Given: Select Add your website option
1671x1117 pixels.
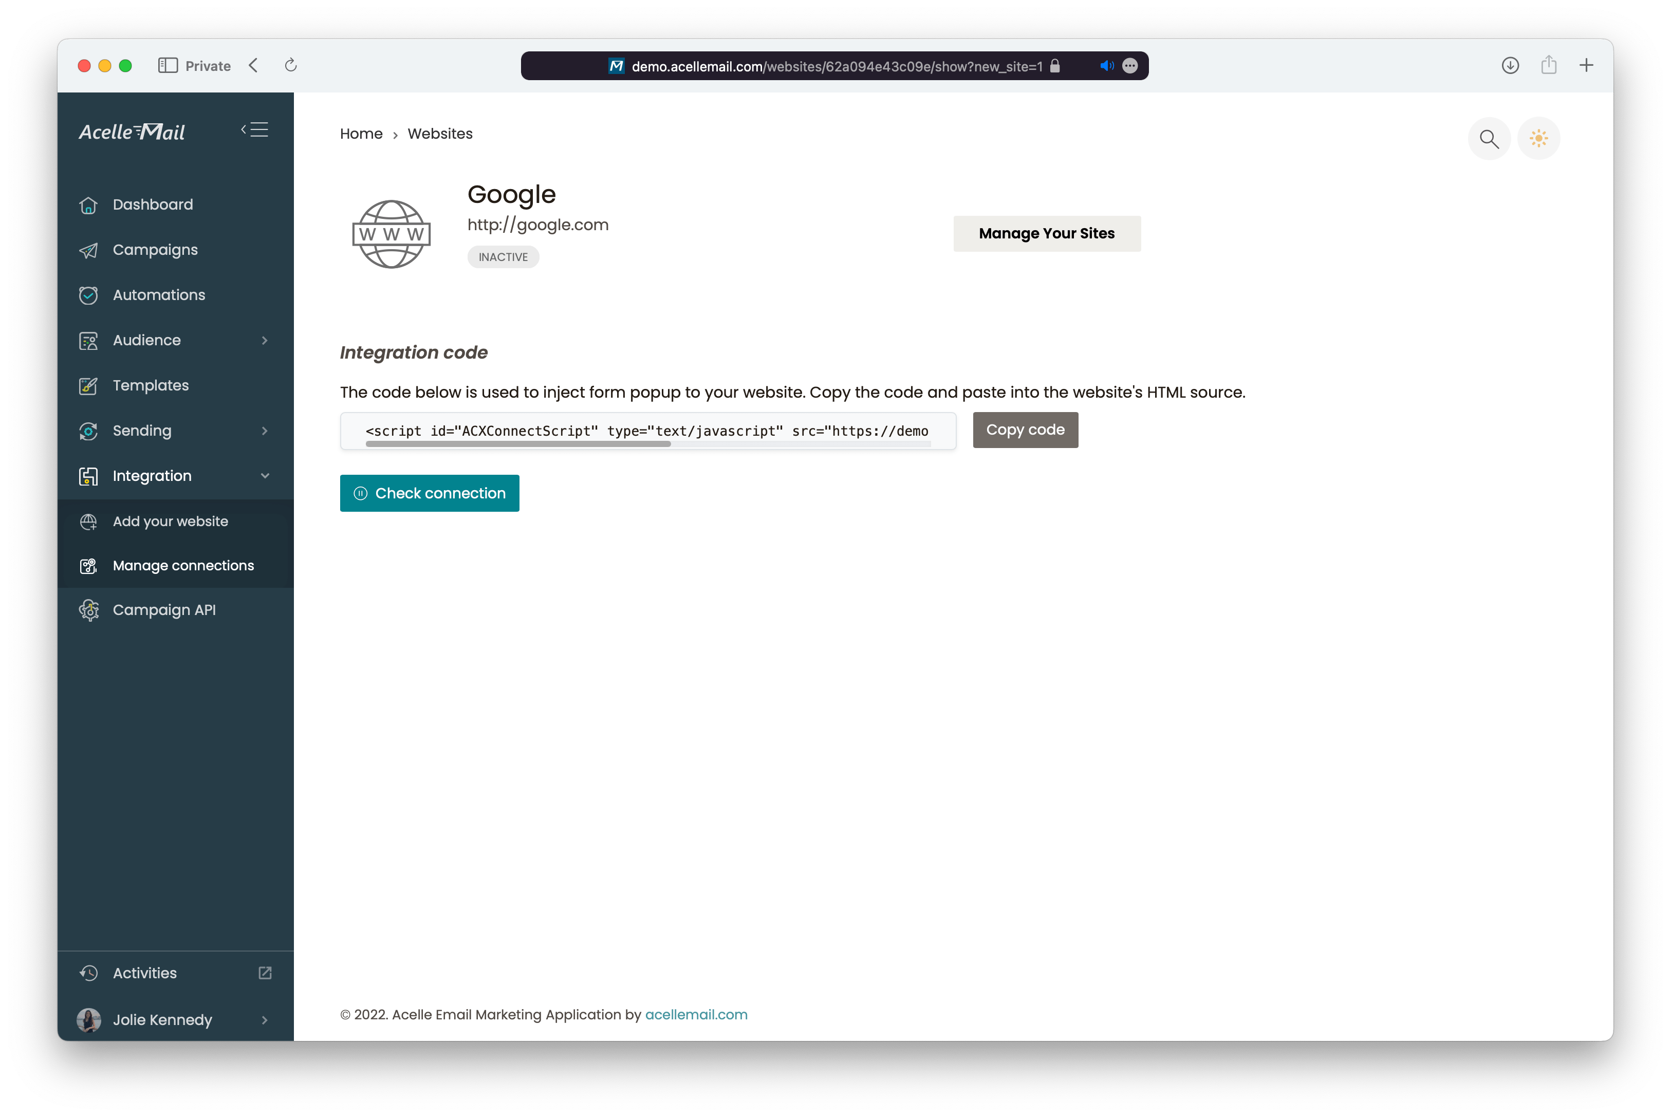Looking at the screenshot, I should [x=171, y=521].
